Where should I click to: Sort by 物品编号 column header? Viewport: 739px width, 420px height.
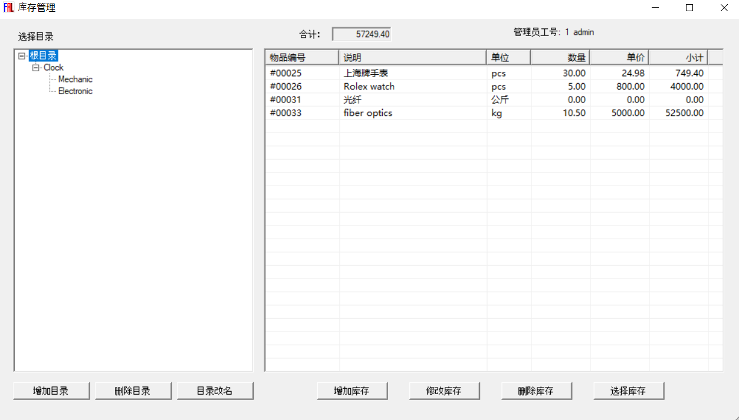point(301,58)
